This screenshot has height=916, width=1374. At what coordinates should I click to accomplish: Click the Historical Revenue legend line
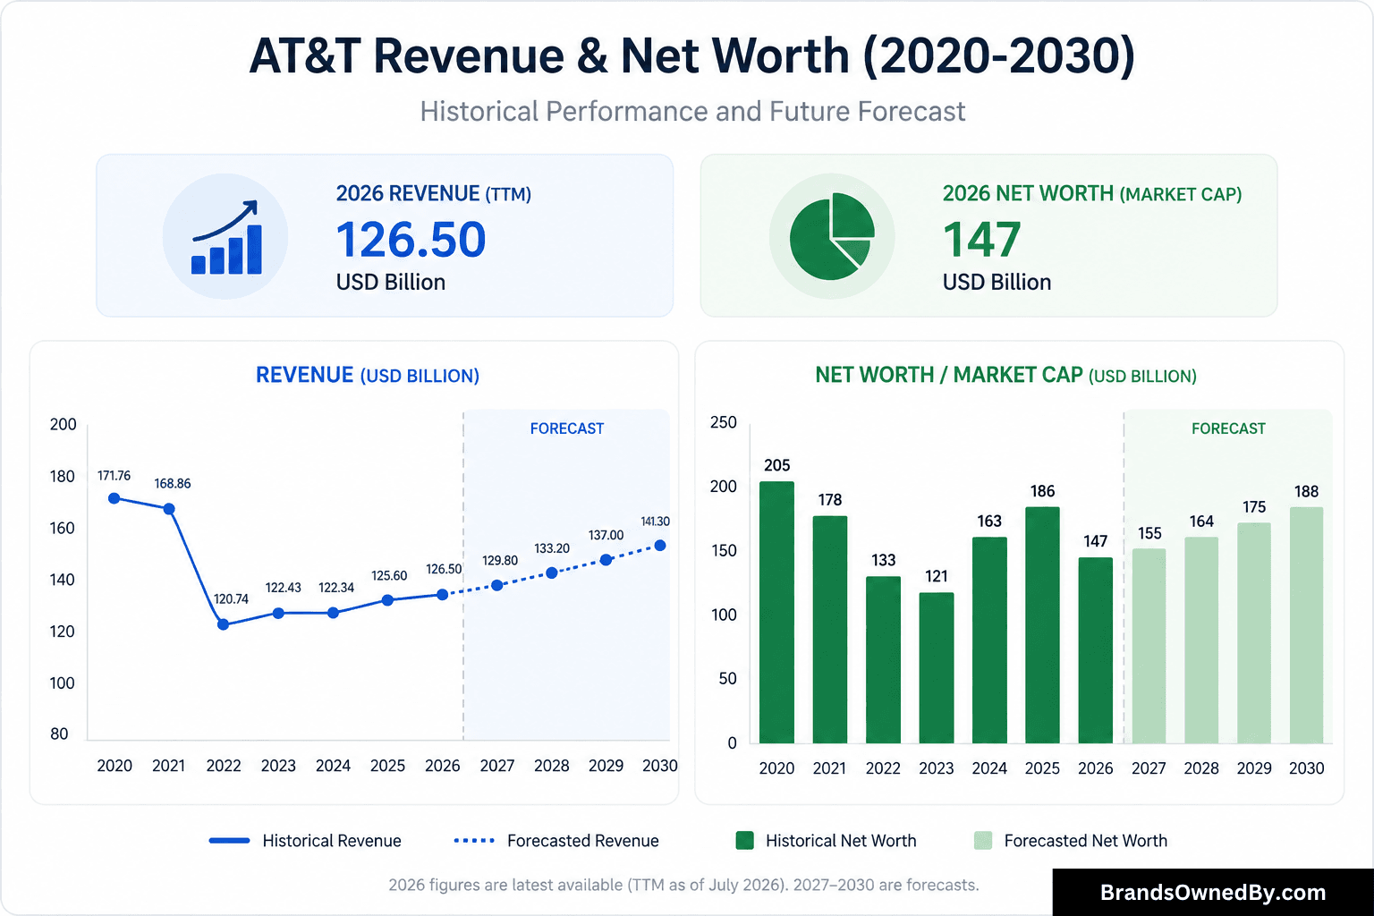pyautogui.click(x=229, y=841)
